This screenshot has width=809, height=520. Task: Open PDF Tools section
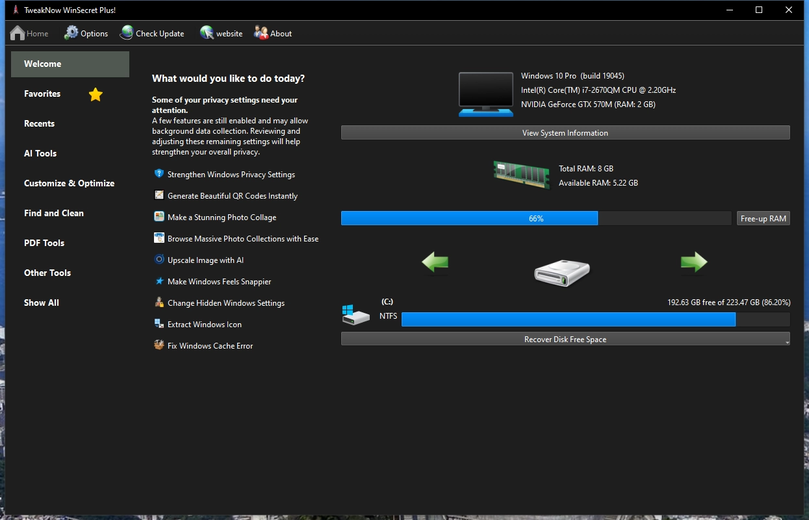click(x=44, y=243)
